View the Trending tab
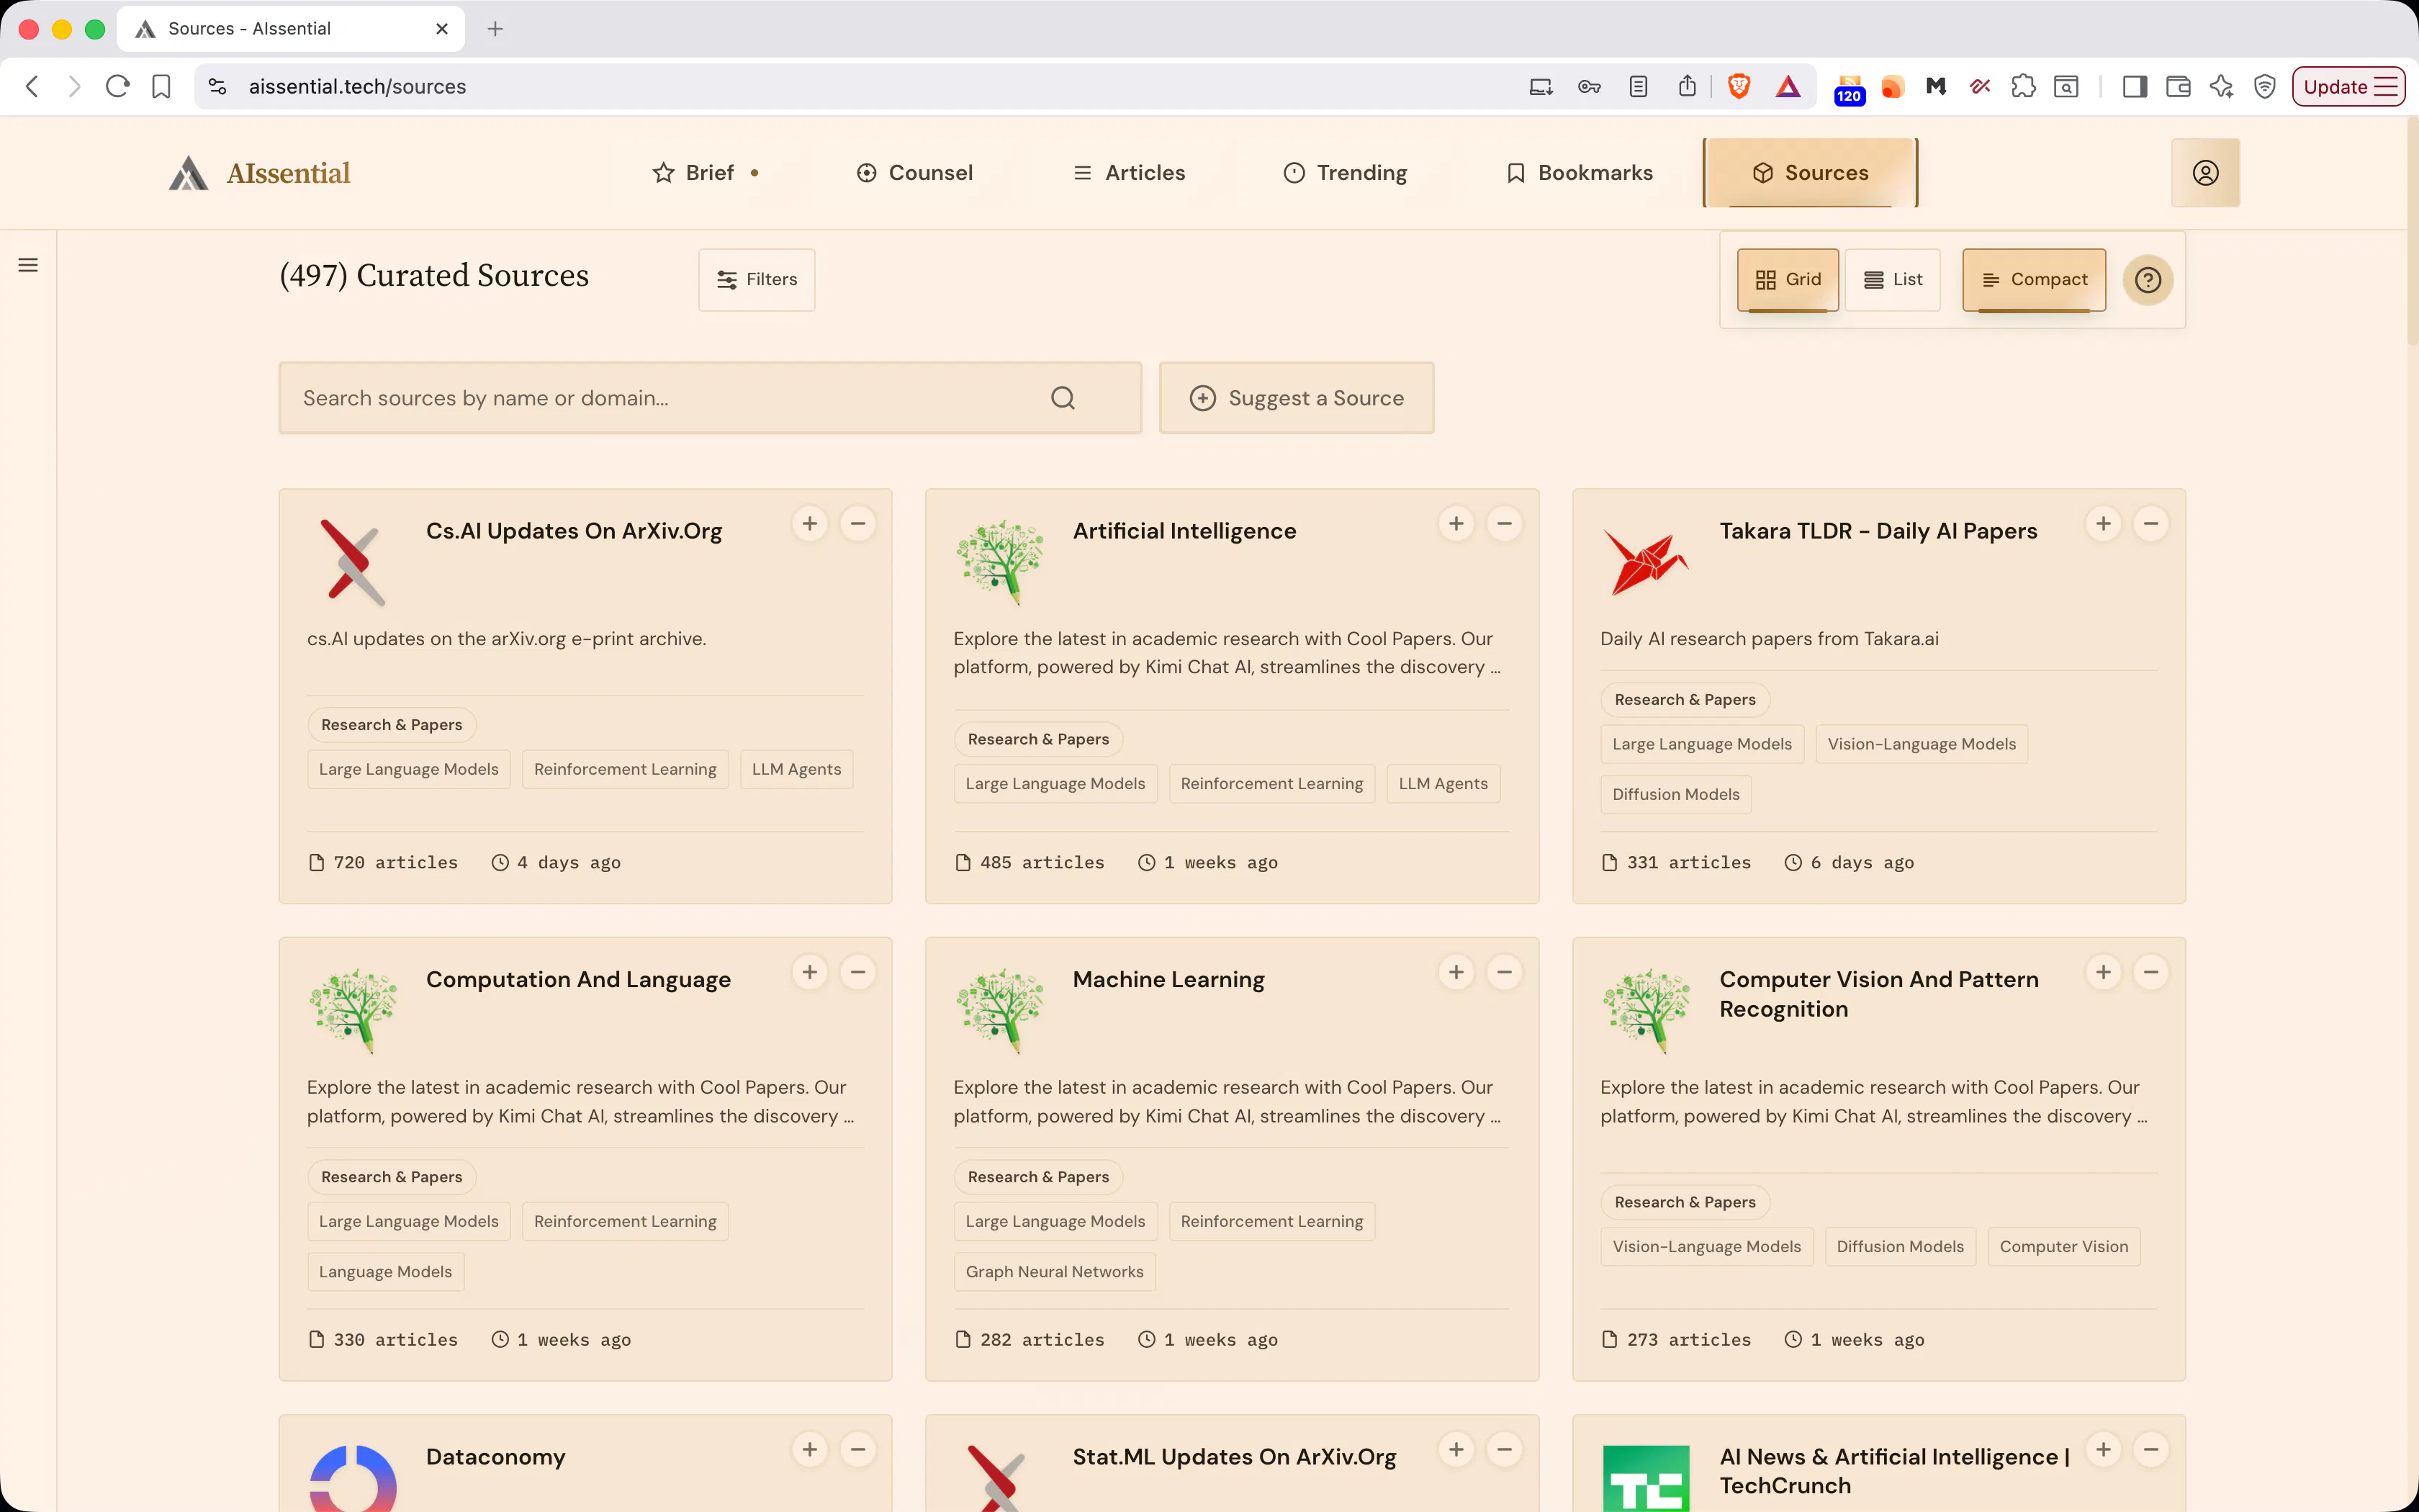The height and width of the screenshot is (1512, 2419). point(1344,173)
